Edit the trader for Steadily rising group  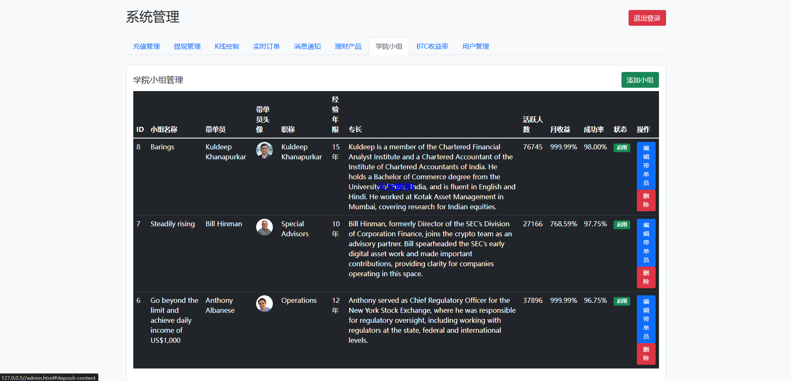click(x=646, y=242)
